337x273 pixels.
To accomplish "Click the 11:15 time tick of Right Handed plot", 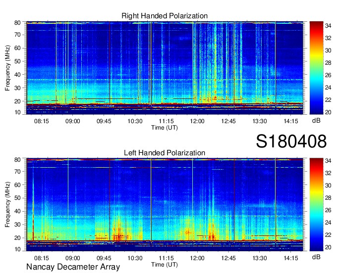I will (x=166, y=121).
